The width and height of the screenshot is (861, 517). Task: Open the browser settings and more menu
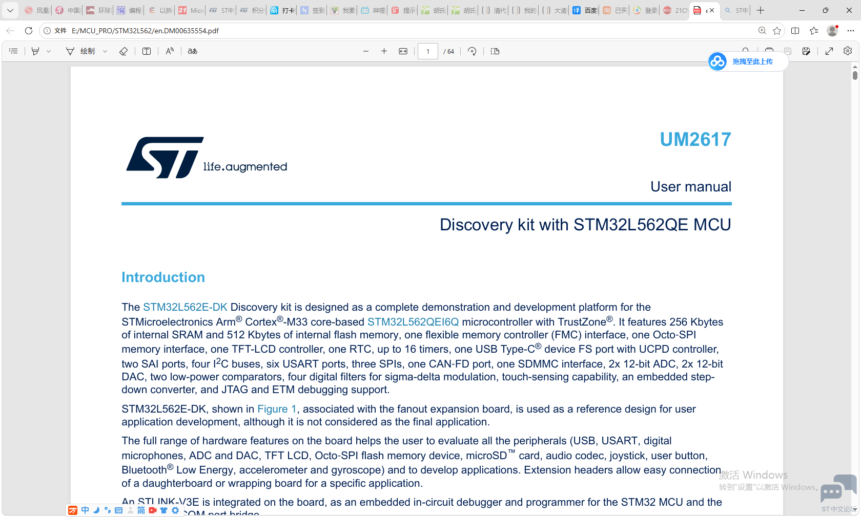click(851, 31)
